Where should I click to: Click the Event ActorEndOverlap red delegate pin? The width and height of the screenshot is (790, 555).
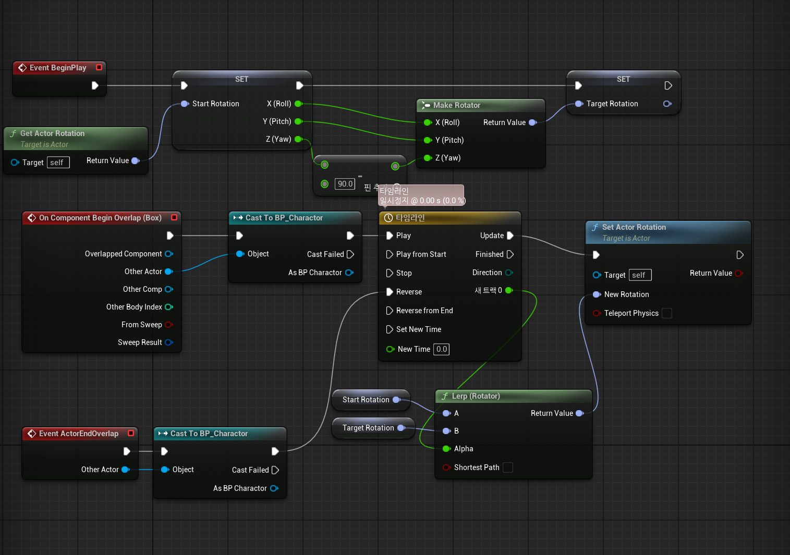(x=131, y=433)
